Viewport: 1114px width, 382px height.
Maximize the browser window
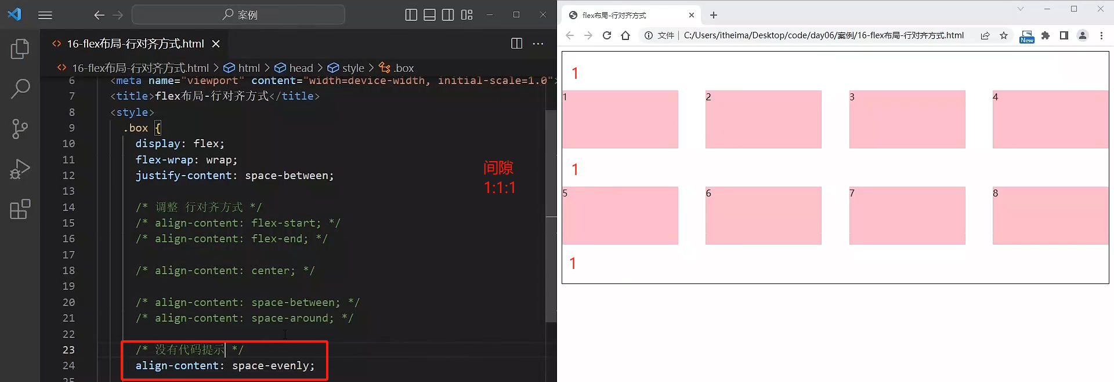(1074, 9)
